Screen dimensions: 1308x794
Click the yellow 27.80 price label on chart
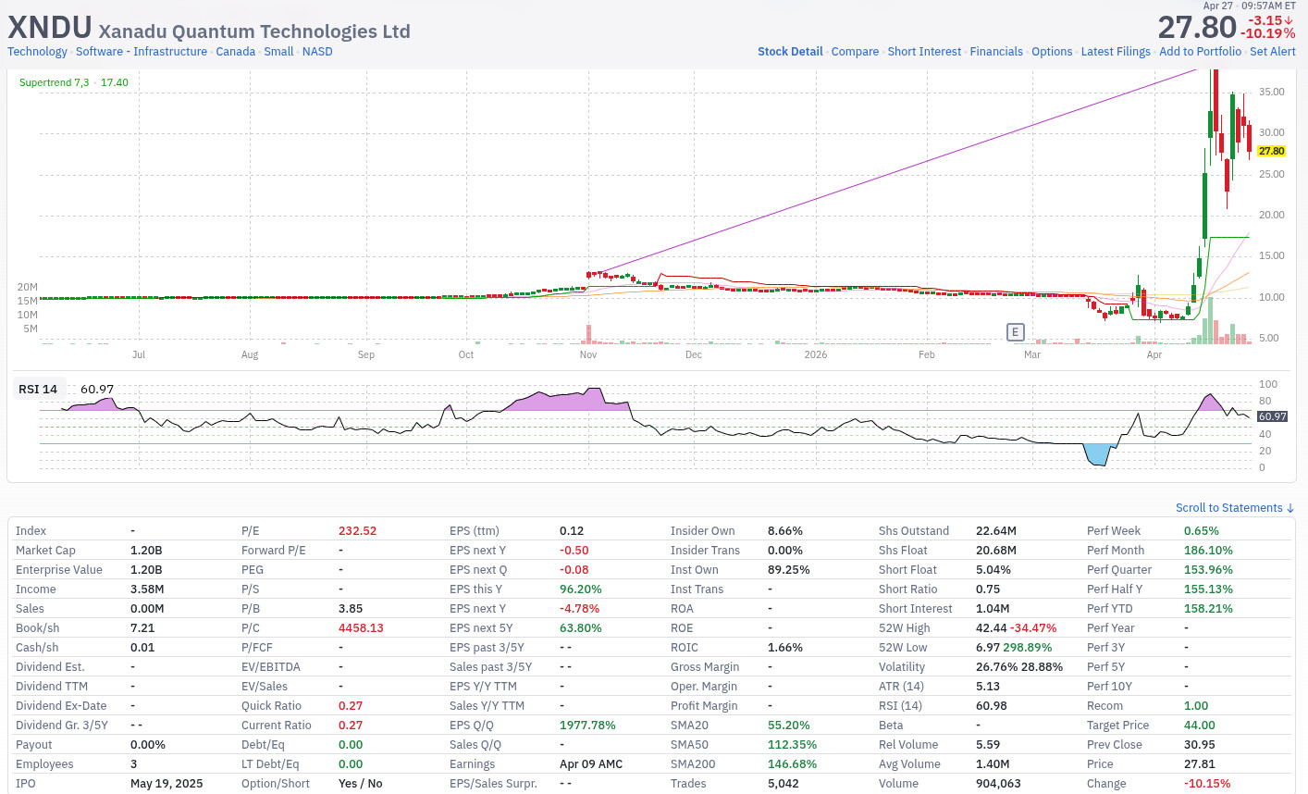coord(1271,151)
